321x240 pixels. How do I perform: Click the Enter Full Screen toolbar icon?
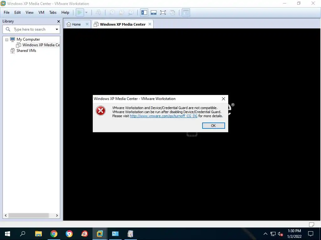pos(163,12)
